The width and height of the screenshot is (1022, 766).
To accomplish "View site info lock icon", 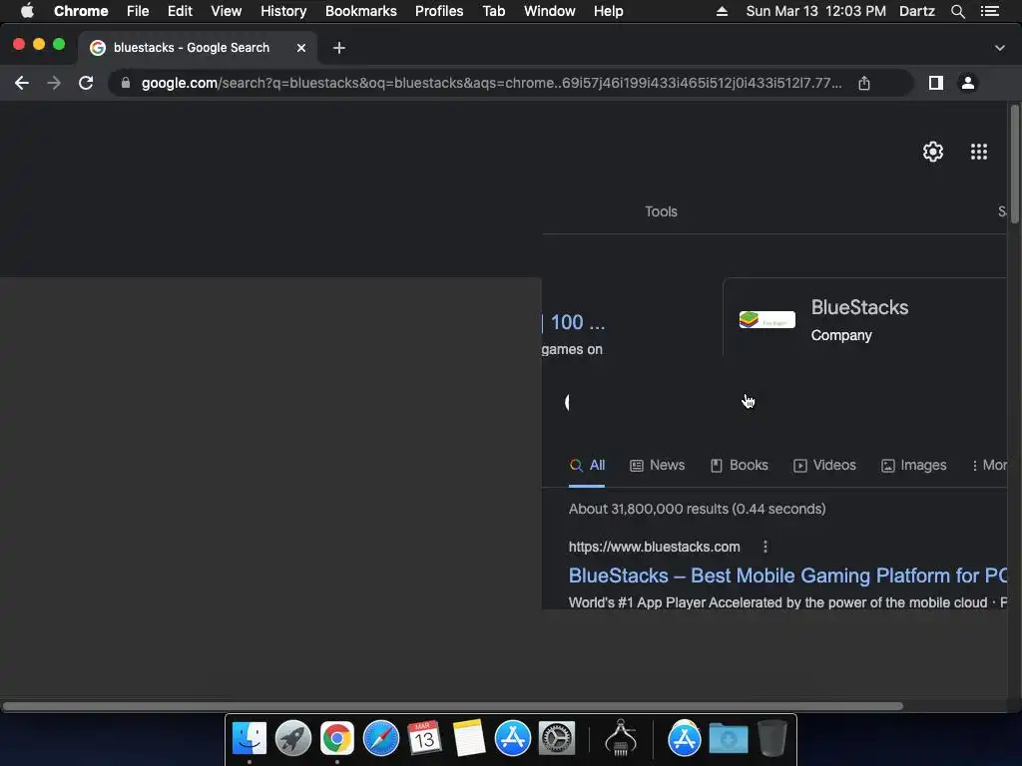I will (126, 83).
